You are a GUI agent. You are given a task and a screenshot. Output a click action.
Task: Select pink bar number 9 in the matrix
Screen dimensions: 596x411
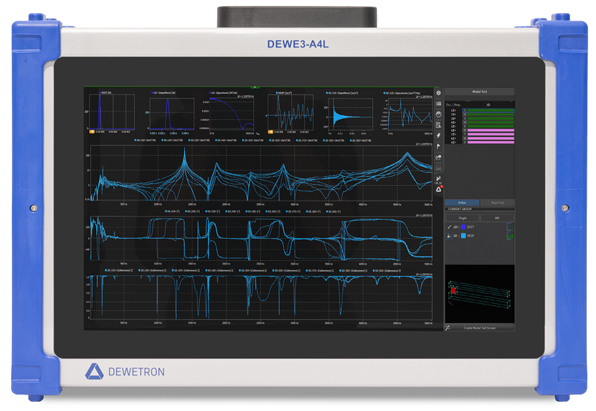[490, 142]
